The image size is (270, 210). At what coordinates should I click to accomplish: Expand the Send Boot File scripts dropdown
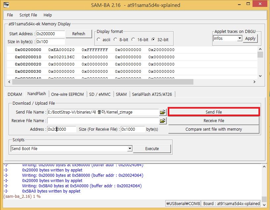tap(130, 149)
